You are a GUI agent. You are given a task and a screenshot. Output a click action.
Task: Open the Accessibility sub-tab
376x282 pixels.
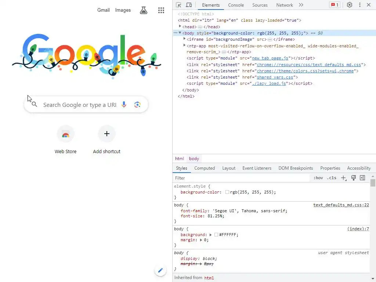click(x=359, y=168)
